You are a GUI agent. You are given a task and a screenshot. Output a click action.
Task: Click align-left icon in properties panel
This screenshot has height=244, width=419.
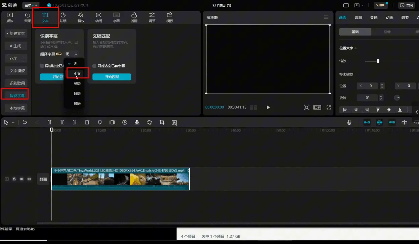pos(345,110)
